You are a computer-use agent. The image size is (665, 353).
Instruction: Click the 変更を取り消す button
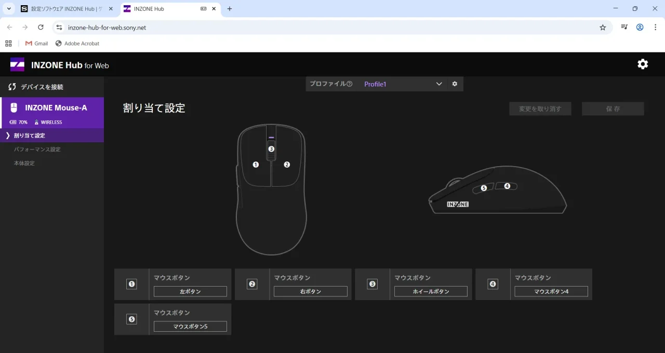pos(540,109)
